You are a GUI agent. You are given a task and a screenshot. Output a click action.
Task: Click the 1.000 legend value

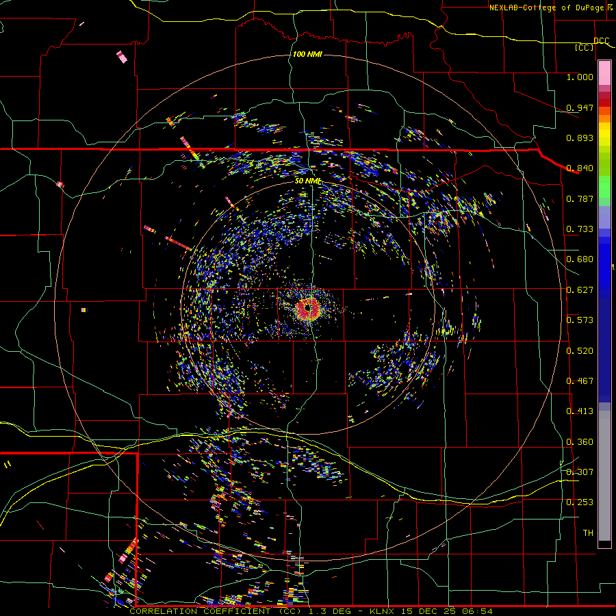click(580, 77)
